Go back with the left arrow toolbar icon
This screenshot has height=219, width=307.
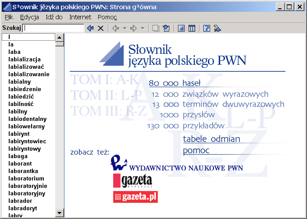coord(116,28)
